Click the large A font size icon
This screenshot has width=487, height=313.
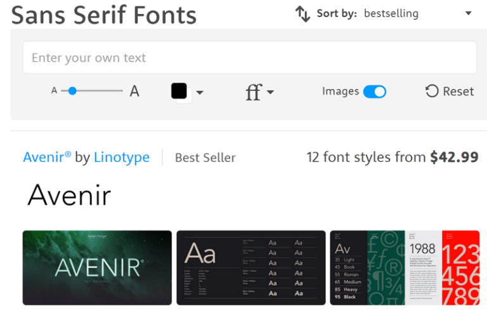(134, 91)
